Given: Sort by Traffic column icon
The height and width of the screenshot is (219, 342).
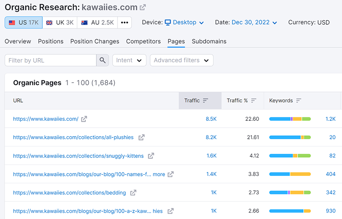Looking at the screenshot, I should pos(206,100).
